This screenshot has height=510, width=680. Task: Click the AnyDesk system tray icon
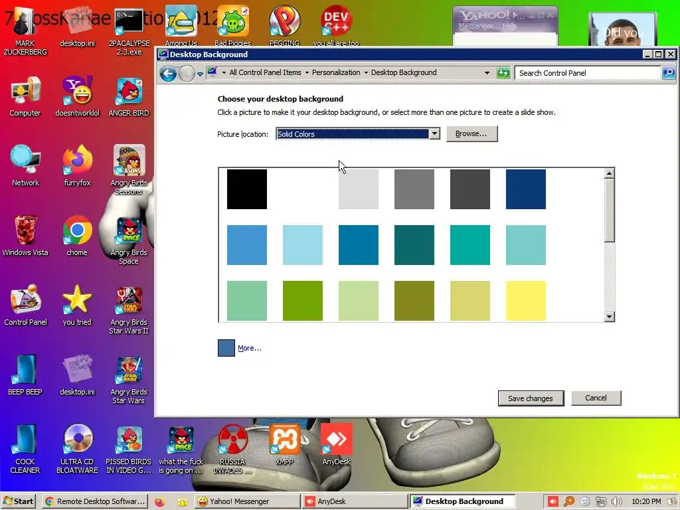(x=553, y=502)
